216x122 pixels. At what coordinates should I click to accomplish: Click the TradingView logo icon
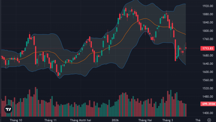[x=9, y=110]
